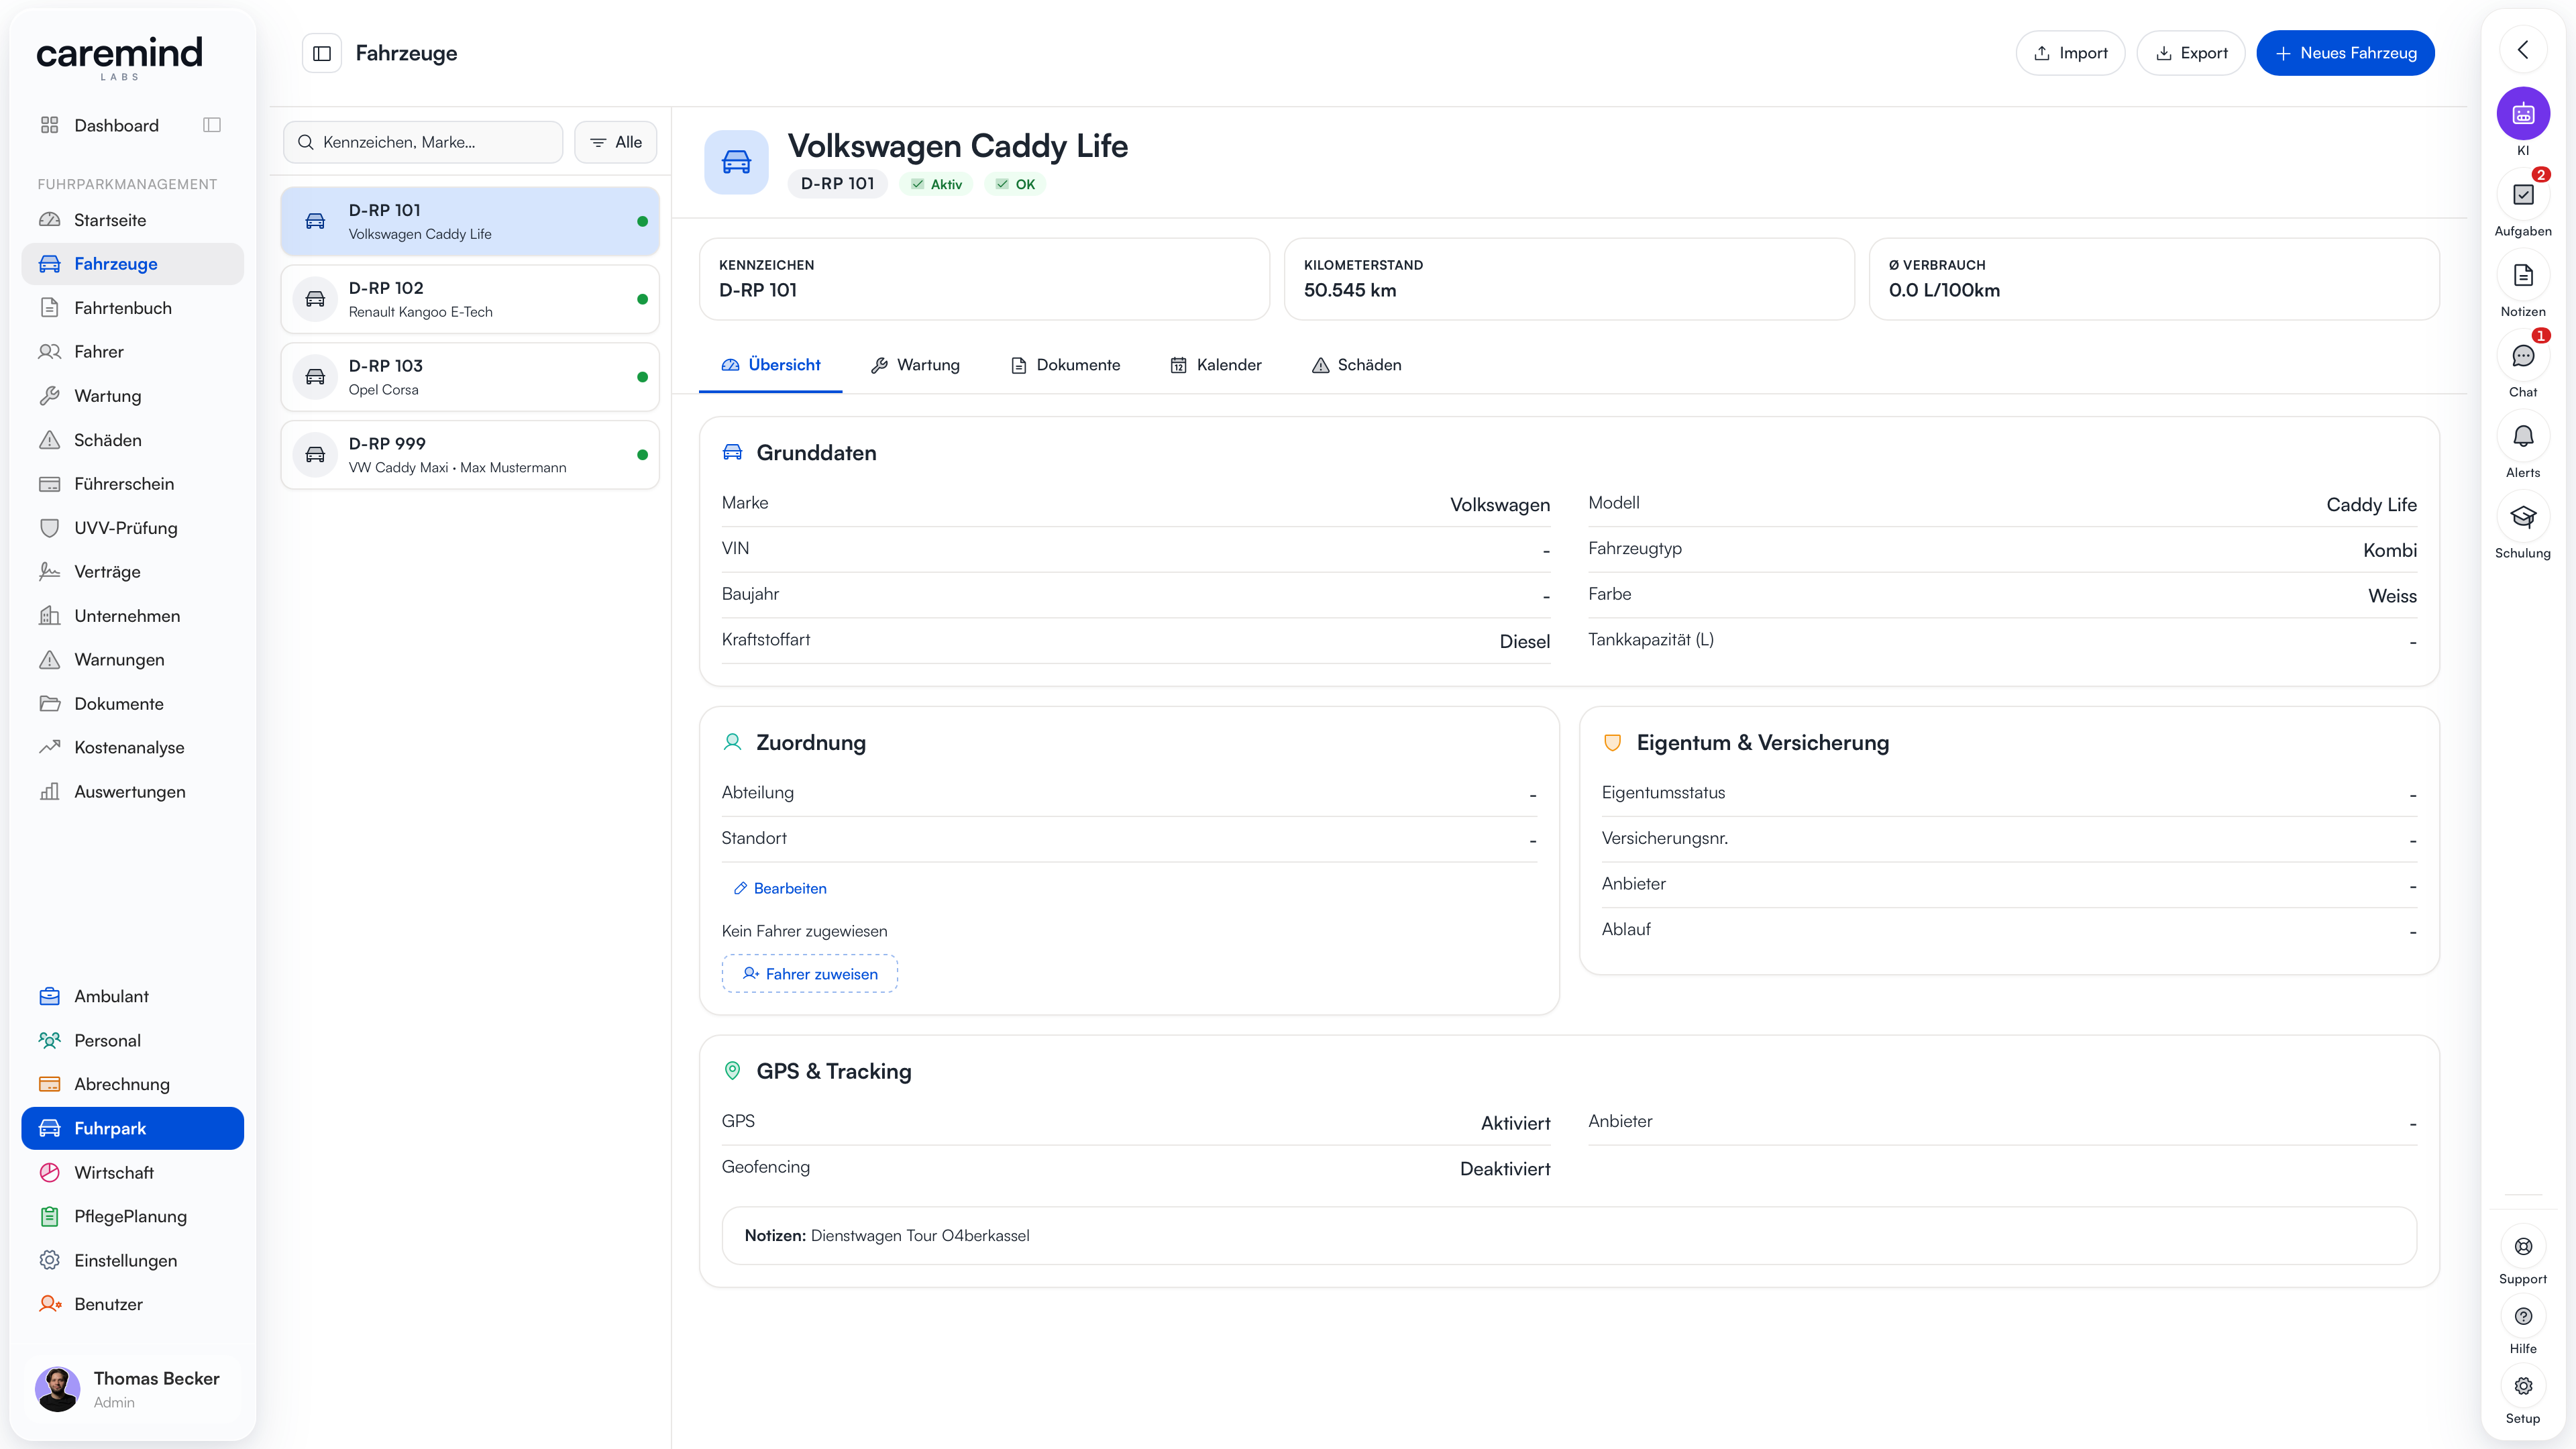
Task: Open the Notizen icon
Action: pos(2522,275)
